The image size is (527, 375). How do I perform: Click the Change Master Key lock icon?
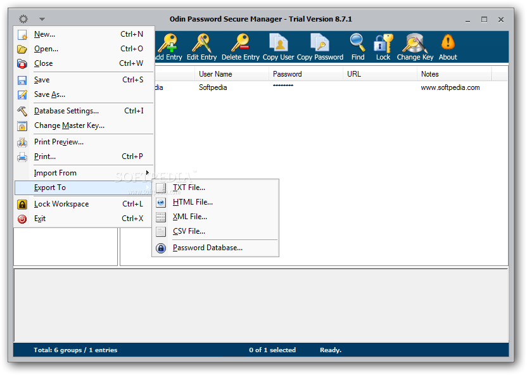pos(22,126)
